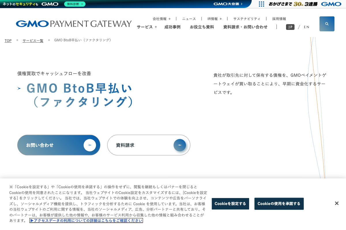Click the GMO BtoB早払い（ファクタリング） heading
This screenshot has width=346, height=230.
(80, 95)
